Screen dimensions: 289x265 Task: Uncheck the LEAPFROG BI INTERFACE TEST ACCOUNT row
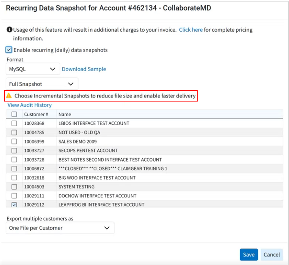pos(14,205)
